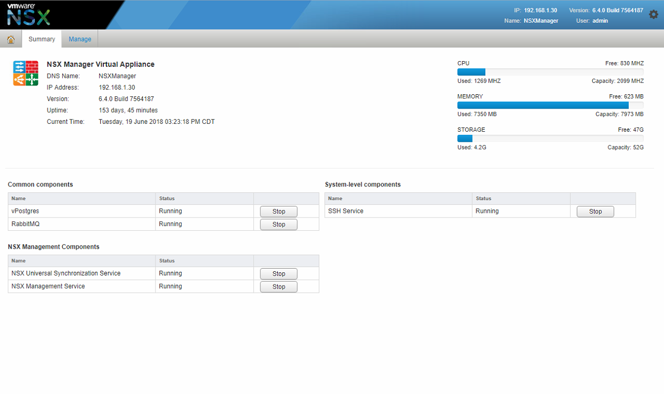Viewport: 664px width, 394px height.
Task: Select the NSX Management Service row name
Action: point(48,287)
